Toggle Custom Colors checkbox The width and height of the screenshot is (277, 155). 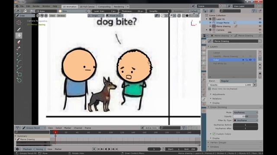214,134
